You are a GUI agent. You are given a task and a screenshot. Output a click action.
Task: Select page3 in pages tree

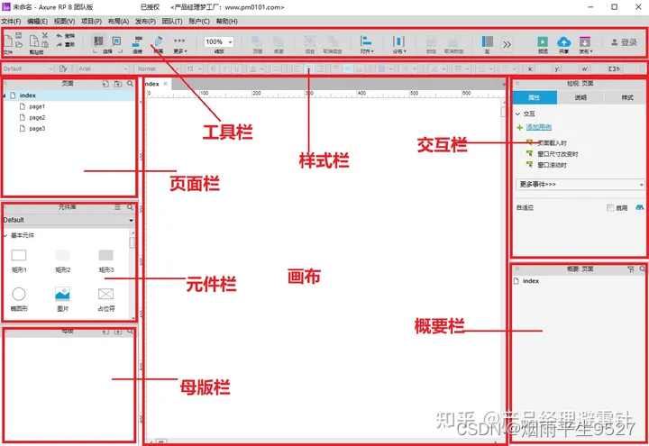click(37, 129)
